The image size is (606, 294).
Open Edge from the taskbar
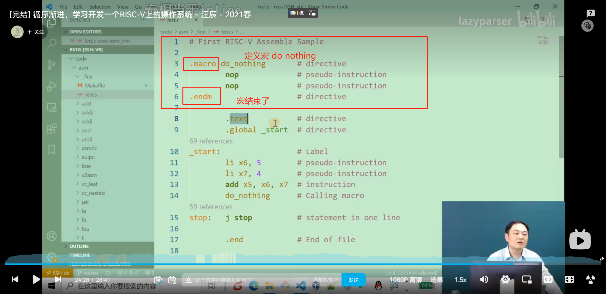(x=253, y=286)
